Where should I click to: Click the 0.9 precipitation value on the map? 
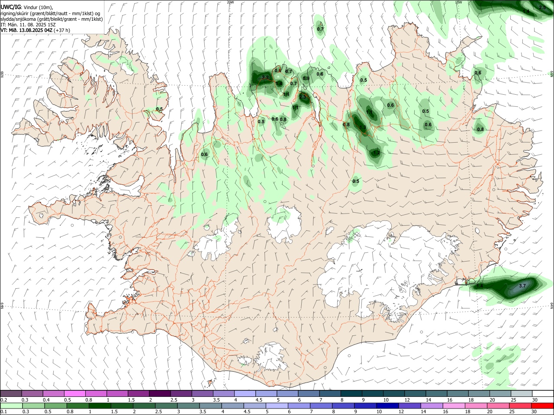[x=306, y=78]
